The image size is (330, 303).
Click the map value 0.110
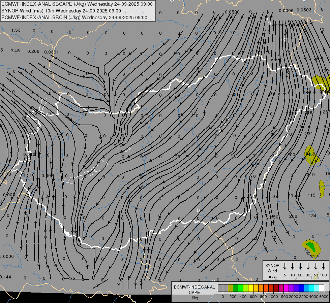coord(28,175)
